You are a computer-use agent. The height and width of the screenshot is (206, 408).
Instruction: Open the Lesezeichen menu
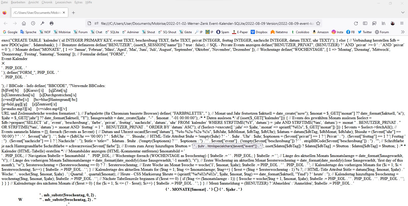point(64,2)
